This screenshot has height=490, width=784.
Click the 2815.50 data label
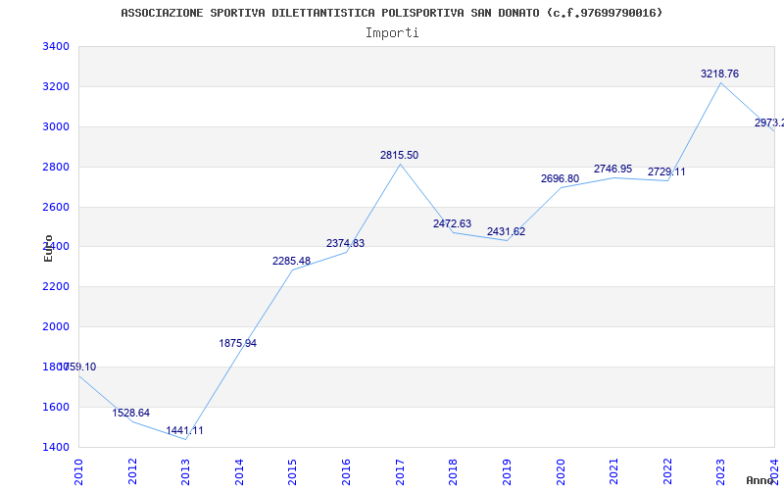[399, 156]
